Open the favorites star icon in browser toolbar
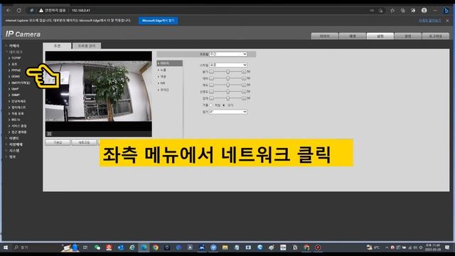The width and height of the screenshot is (455, 256). point(392,11)
